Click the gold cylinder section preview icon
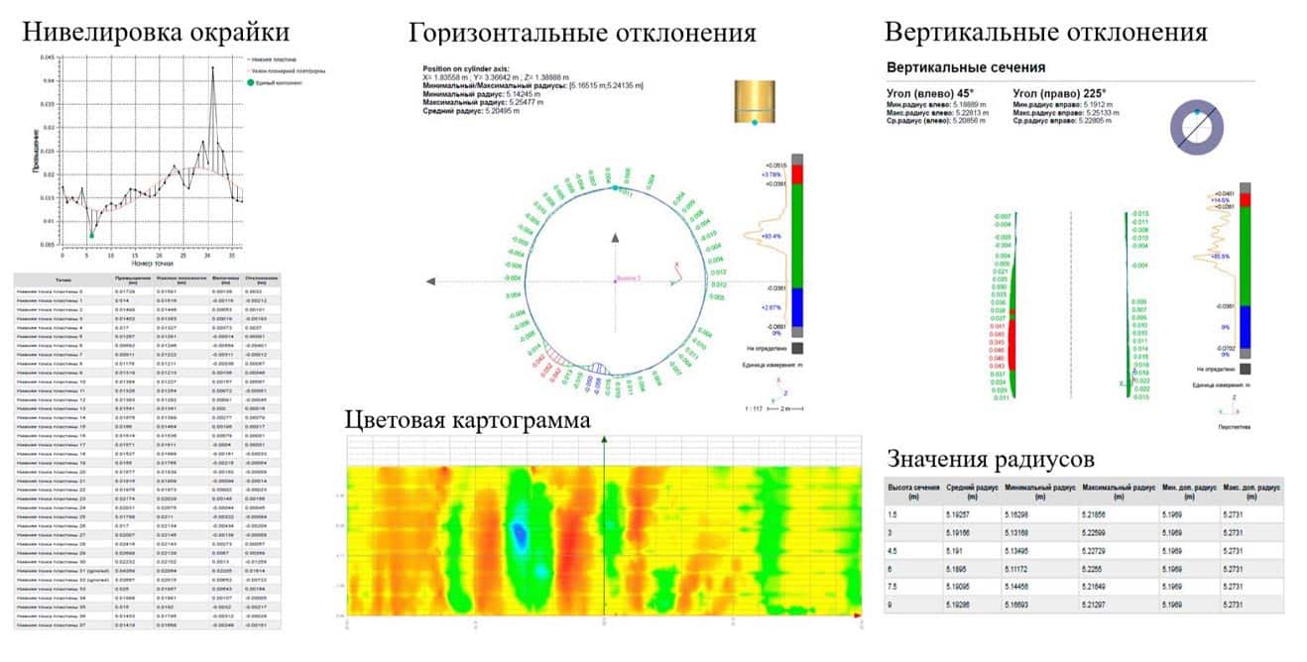The image size is (1307, 662). (x=754, y=102)
